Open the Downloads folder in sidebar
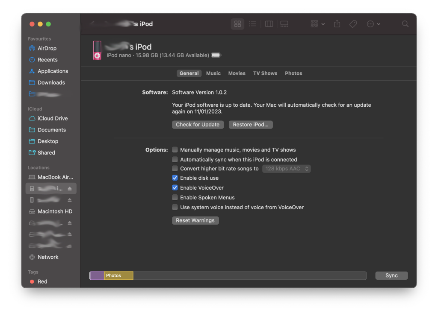Viewport: 438px width, 316px height. [x=50, y=82]
